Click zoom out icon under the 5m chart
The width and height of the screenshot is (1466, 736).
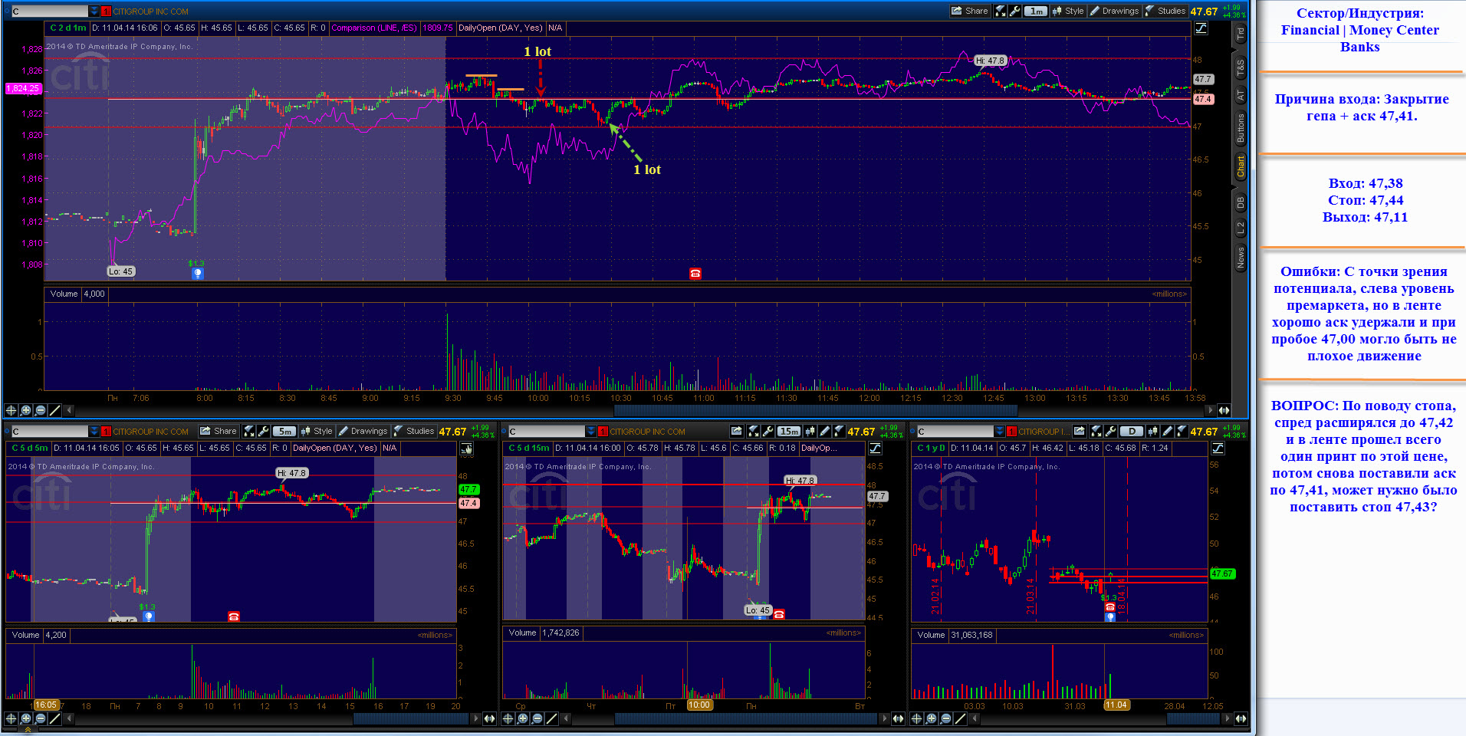coord(40,718)
